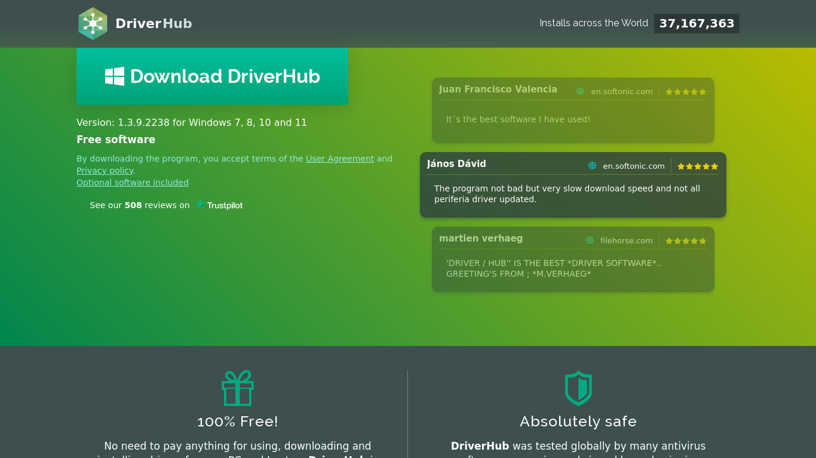Click en.softonic.com source in Juan's review
This screenshot has height=458, width=816.
tap(622, 91)
